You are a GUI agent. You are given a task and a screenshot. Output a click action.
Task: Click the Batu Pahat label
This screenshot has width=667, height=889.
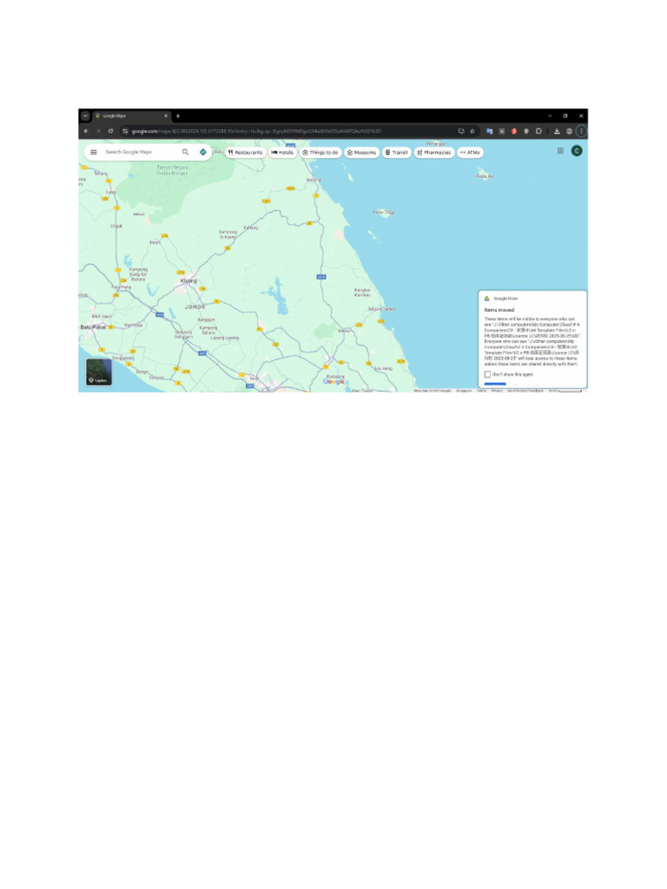point(93,327)
